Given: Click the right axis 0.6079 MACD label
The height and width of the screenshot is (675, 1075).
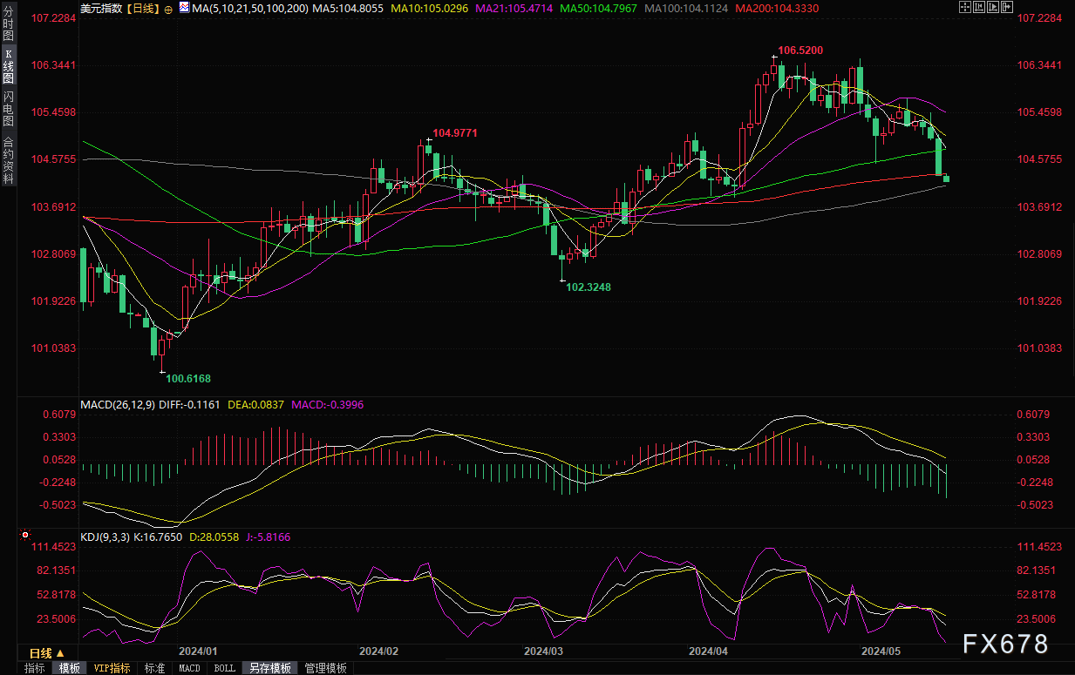Looking at the screenshot, I should 1033,415.
